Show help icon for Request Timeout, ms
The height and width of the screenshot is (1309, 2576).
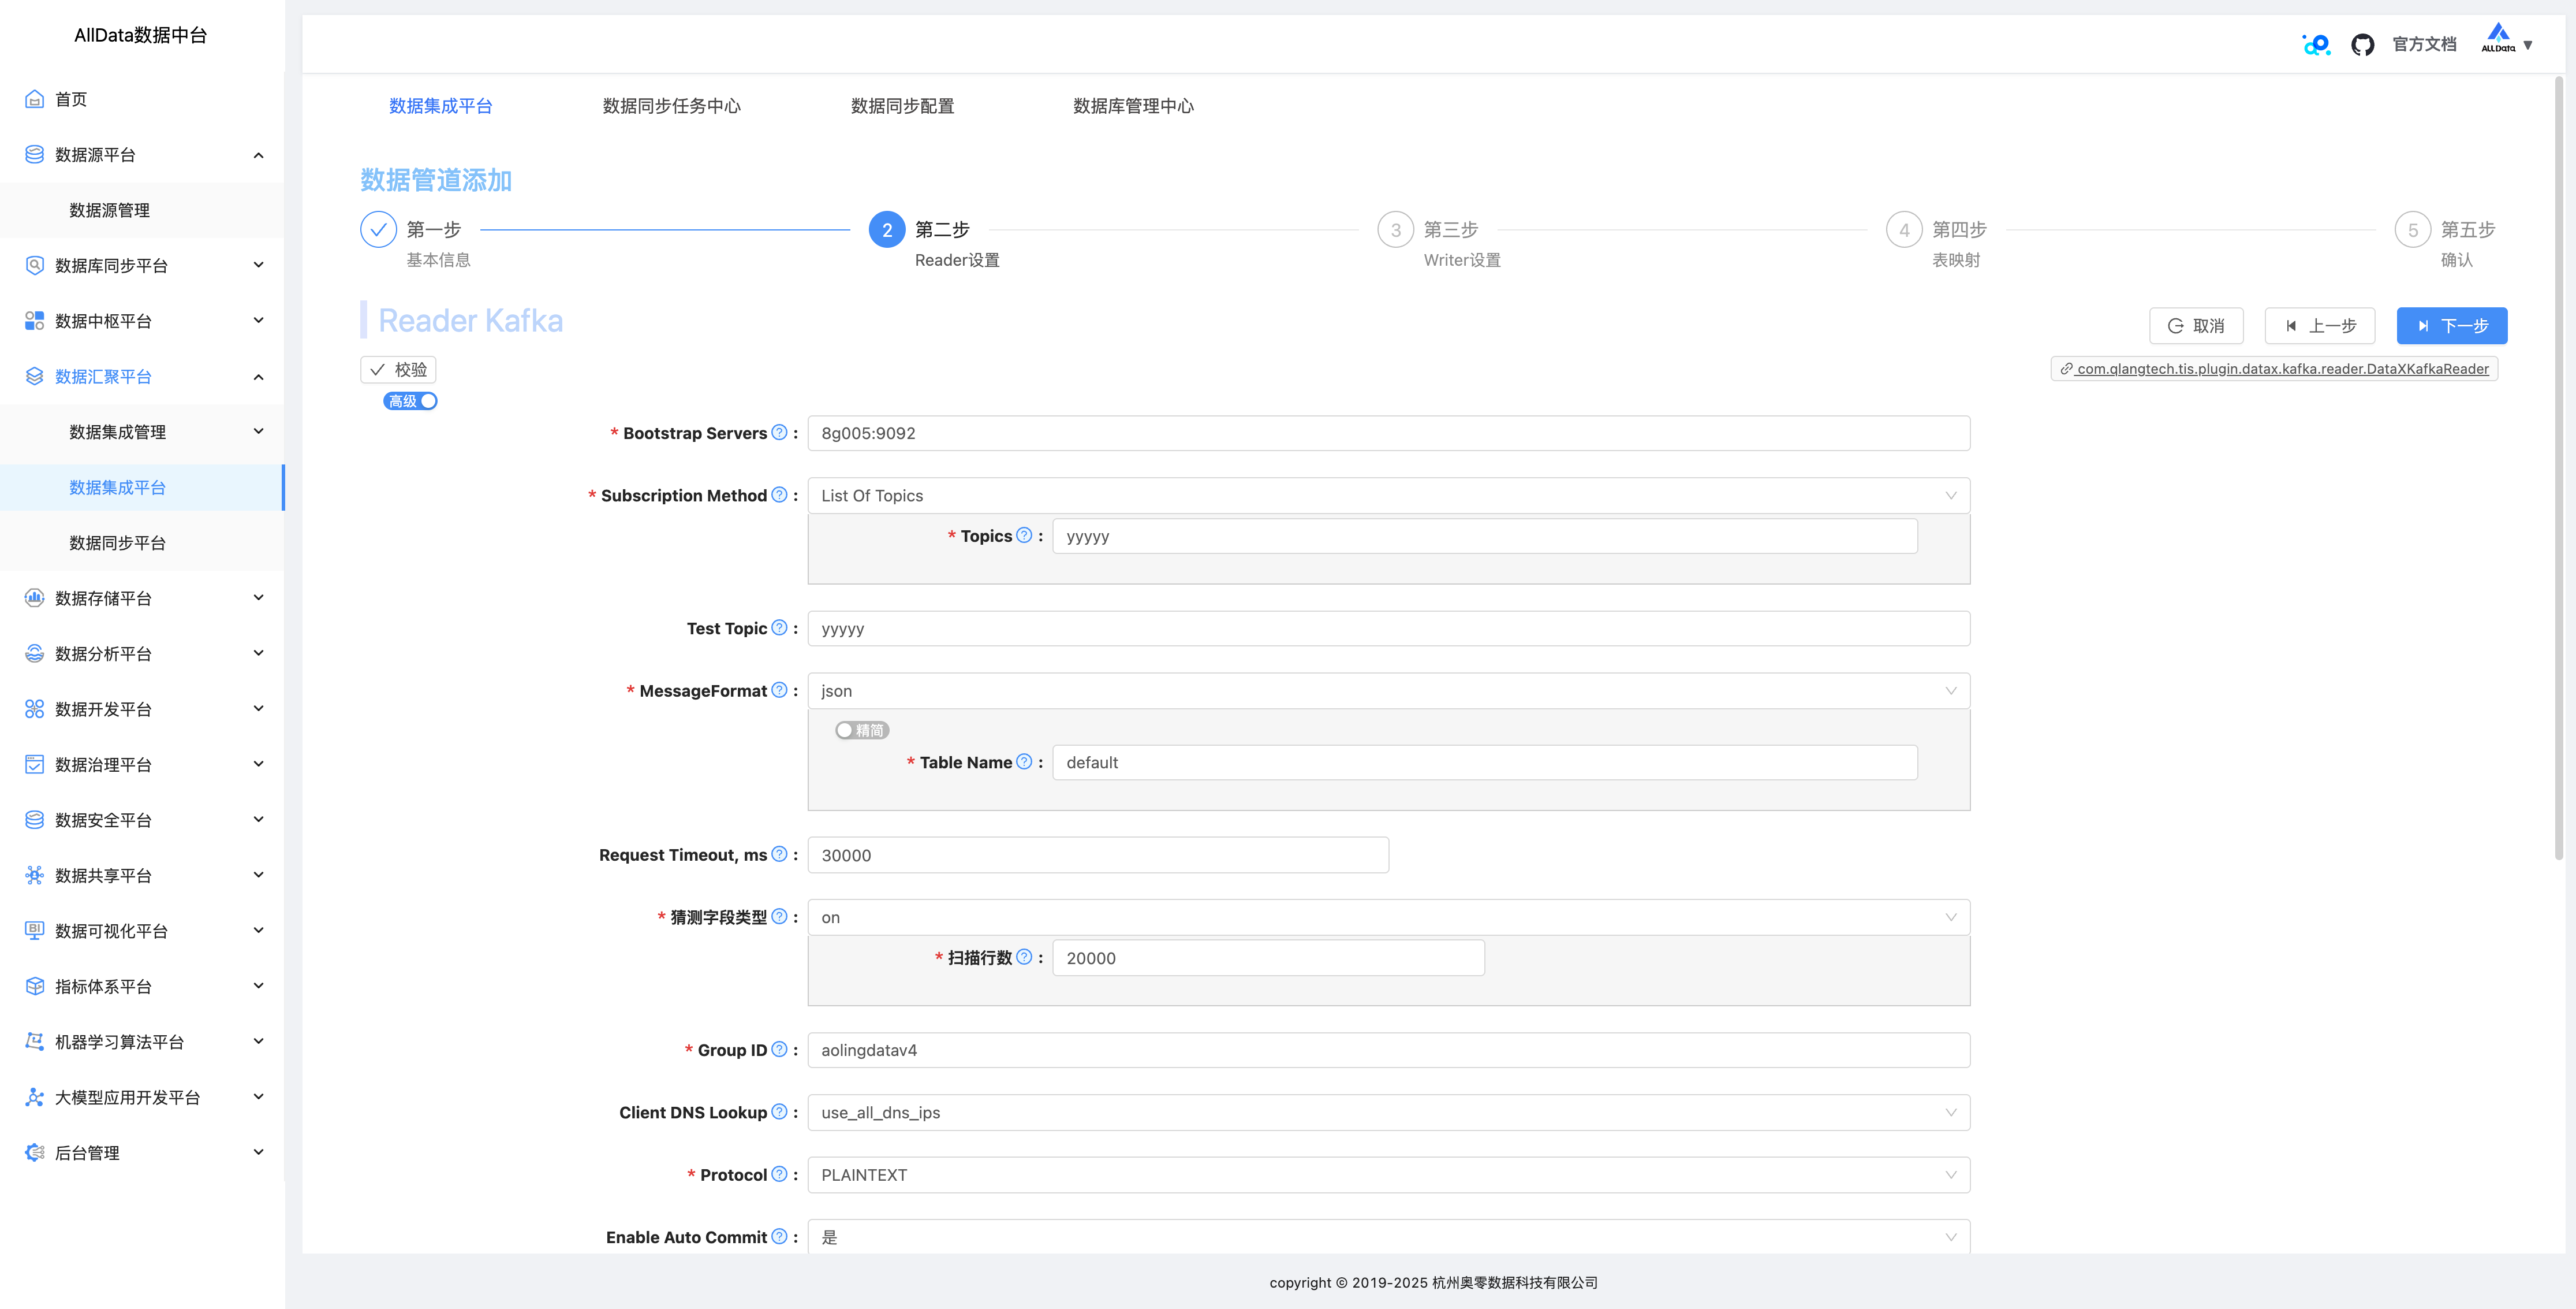coord(779,854)
